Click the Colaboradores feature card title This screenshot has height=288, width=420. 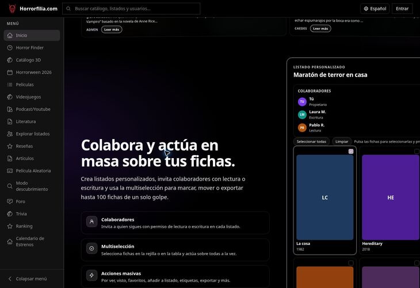(117, 220)
